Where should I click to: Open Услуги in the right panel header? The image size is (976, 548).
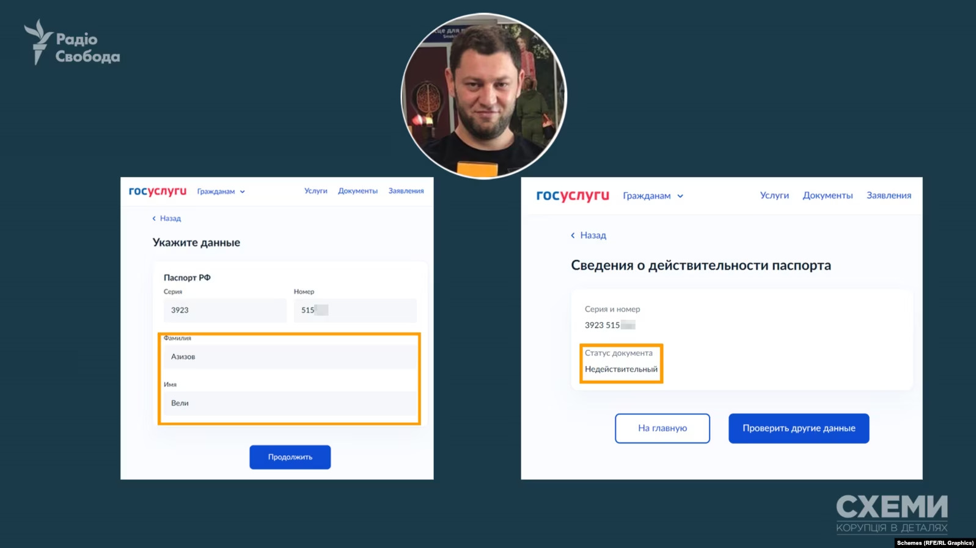pyautogui.click(x=774, y=195)
